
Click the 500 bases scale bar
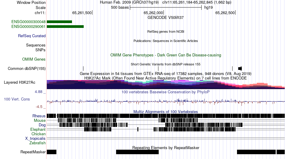(166, 7)
